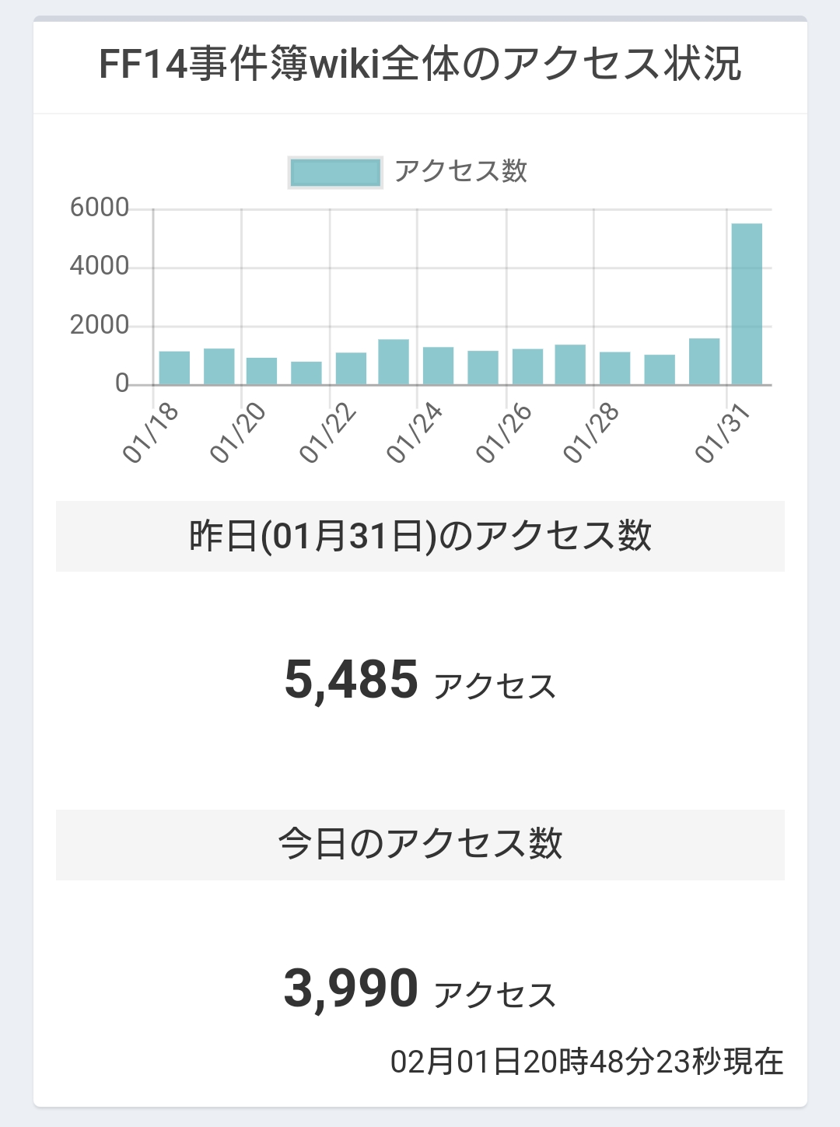Select the bar above the 01/26 label
Viewport: 840px width, 1127px height.
coord(527,366)
